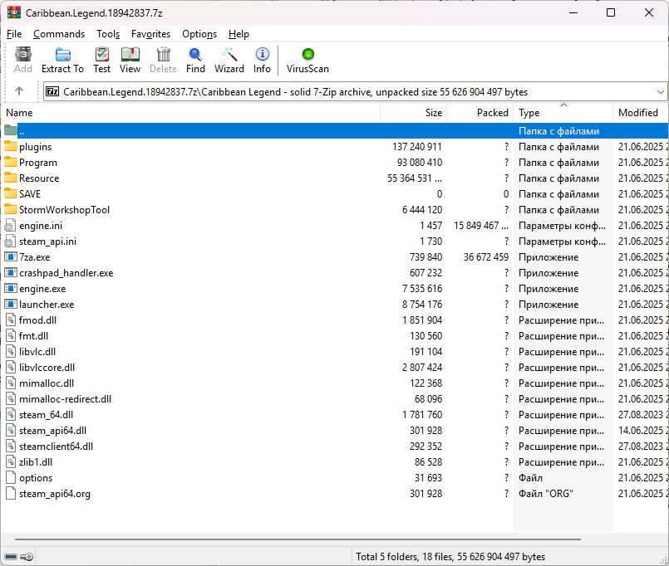Navigate up using the parent-folder arrow
Screen dimensions: 669x566
[x=20, y=91]
